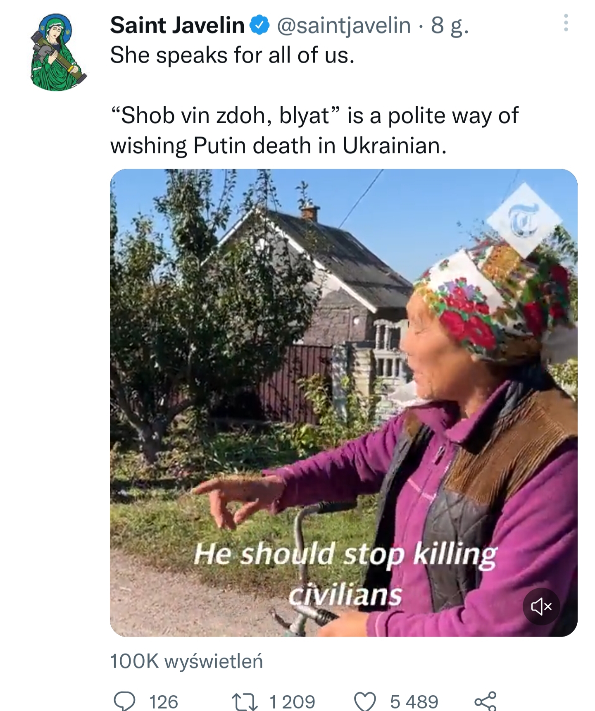Screen dimensions: 595x711
Task: Visit the @saintjavelin handle link
Action: pyautogui.click(x=344, y=26)
